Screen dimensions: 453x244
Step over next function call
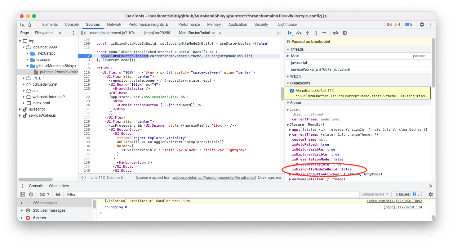(299, 33)
